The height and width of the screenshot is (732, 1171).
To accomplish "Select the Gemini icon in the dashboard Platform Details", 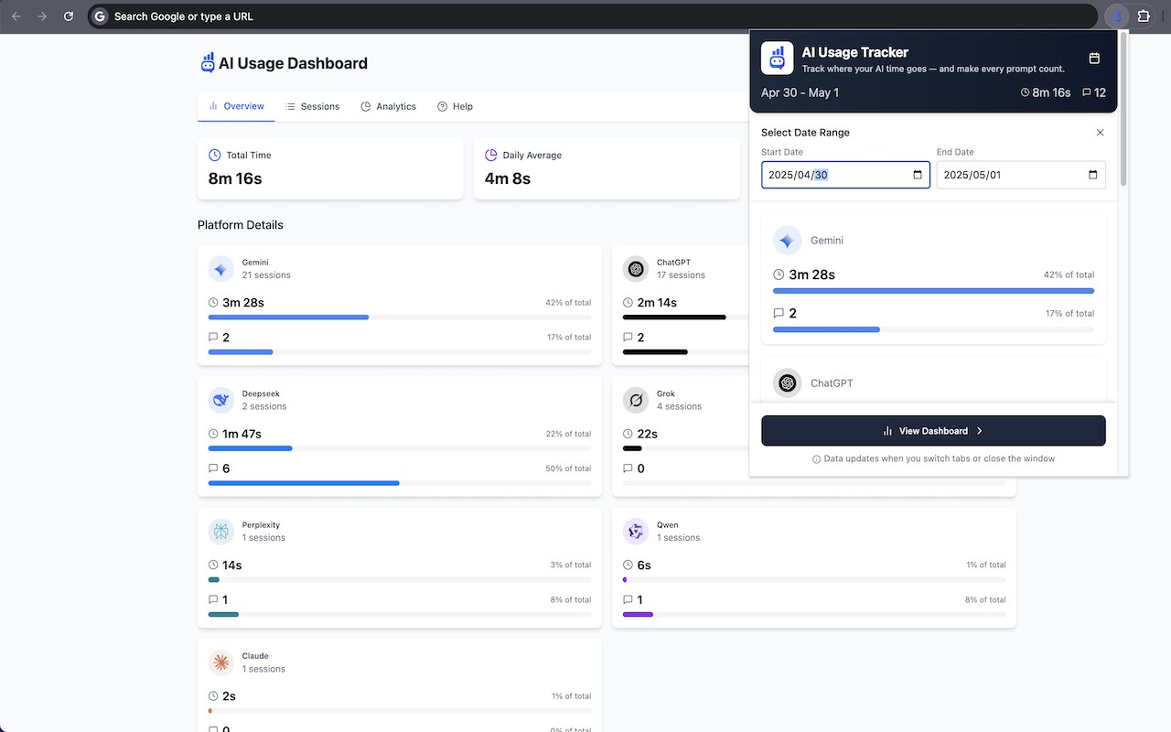I will coord(221,269).
